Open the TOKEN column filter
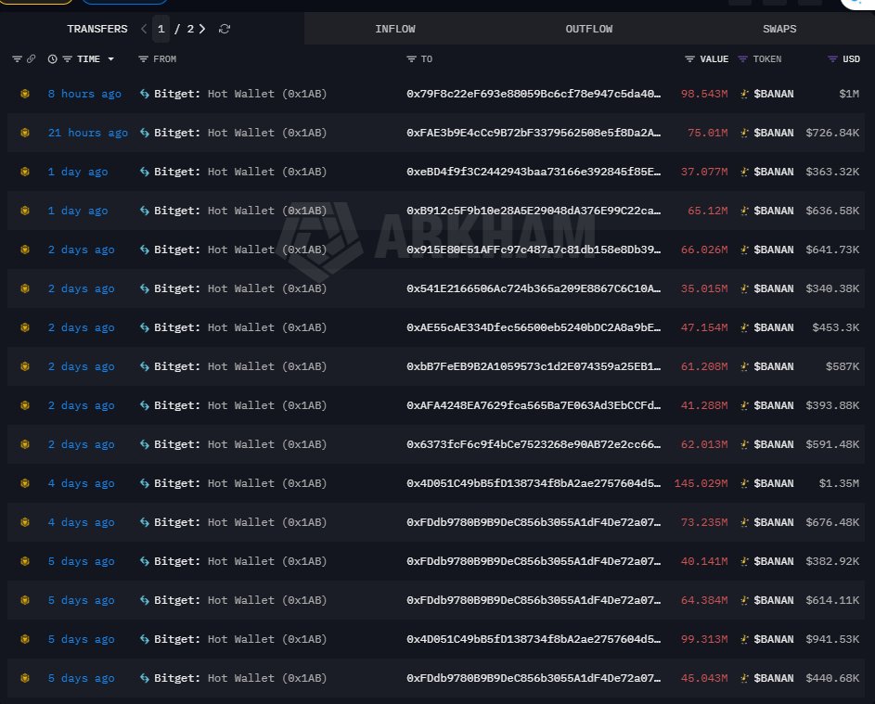The image size is (875, 704). pyautogui.click(x=742, y=59)
